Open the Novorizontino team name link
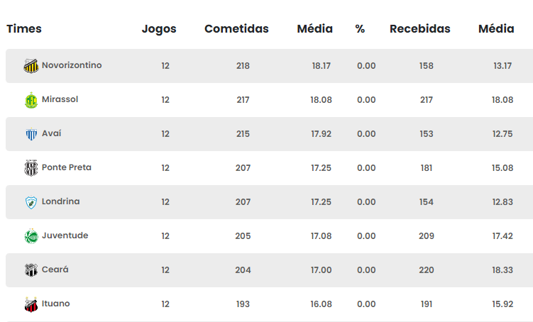533x322 pixels. (72, 65)
